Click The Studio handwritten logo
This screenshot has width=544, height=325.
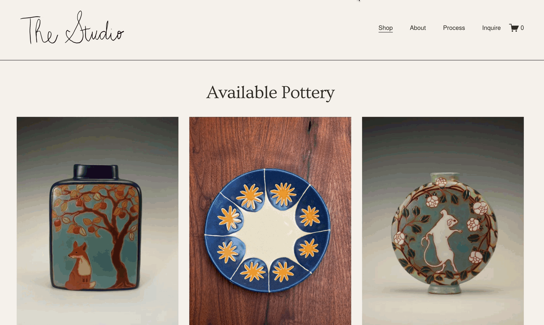pos(72,28)
